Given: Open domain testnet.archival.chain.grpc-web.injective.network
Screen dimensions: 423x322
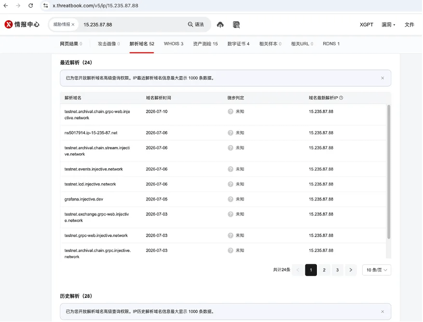Looking at the screenshot, I should 97,115.
